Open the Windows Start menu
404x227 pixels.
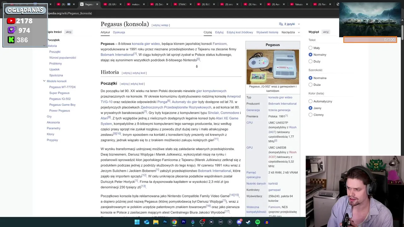[x=137, y=222]
